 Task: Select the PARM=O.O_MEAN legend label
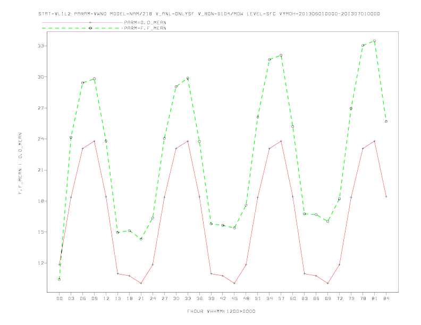point(145,22)
